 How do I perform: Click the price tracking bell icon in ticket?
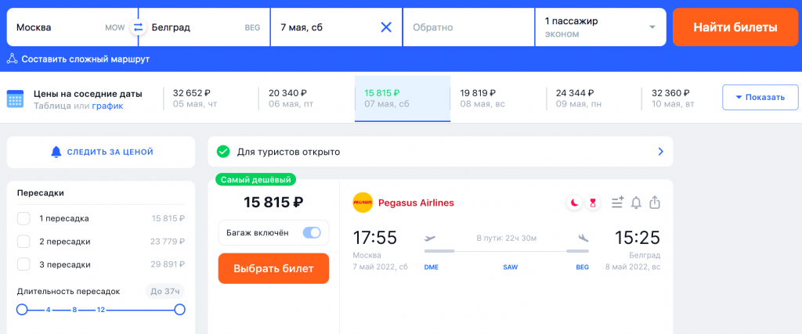point(636,203)
